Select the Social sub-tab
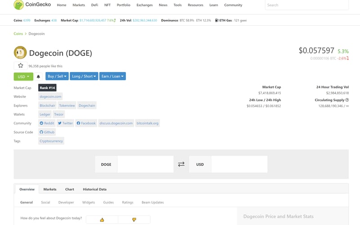This screenshot has height=225, width=360. [45, 202]
